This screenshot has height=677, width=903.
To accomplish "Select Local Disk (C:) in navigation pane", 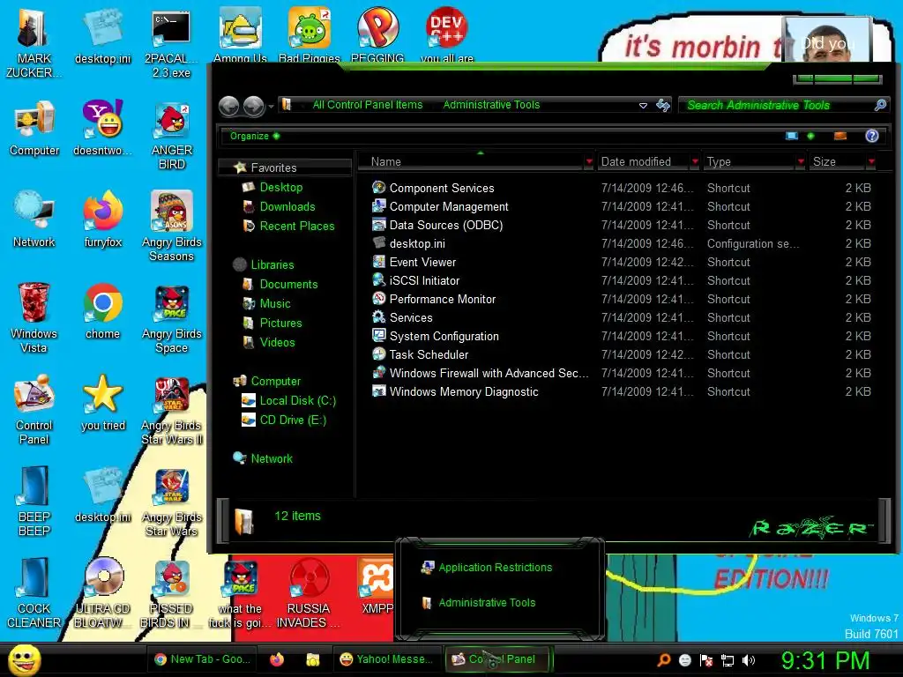I will [298, 401].
